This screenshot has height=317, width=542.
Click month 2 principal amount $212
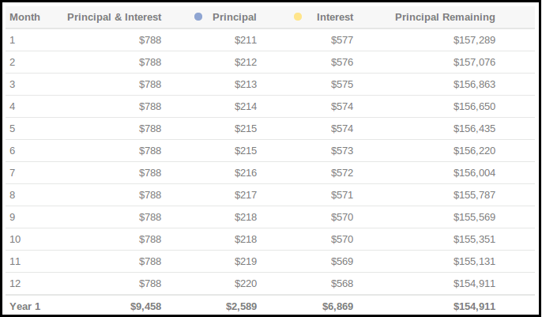click(x=245, y=62)
